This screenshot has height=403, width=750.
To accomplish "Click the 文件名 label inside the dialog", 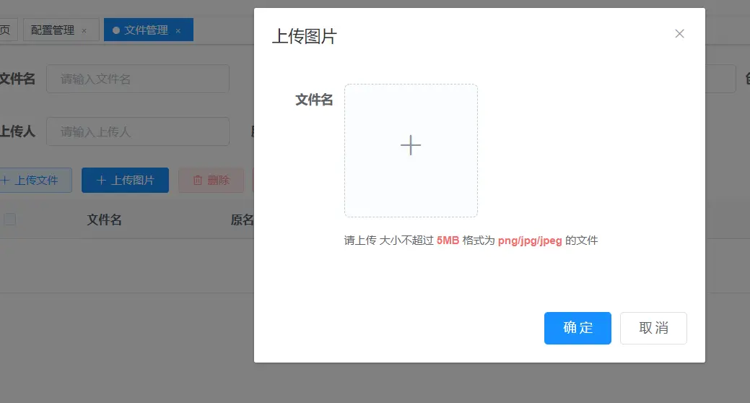I will coord(314,100).
